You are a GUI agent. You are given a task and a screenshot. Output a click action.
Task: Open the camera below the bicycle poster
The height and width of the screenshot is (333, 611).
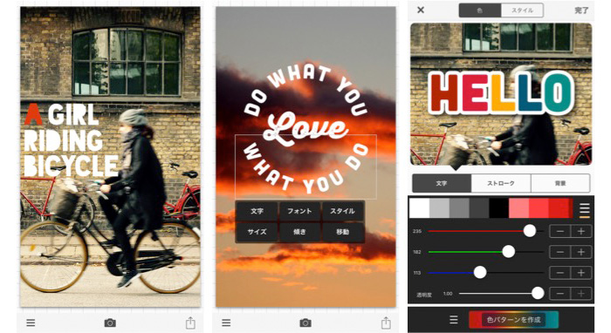tap(110, 323)
